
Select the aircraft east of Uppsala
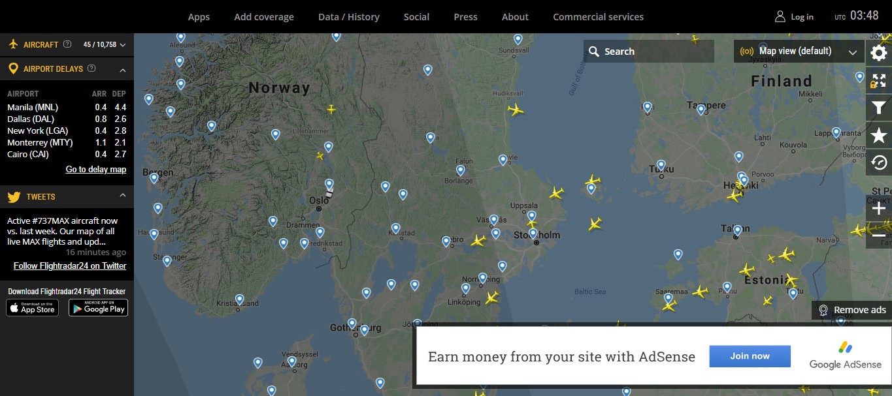coord(556,193)
